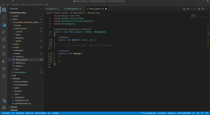Expand the Dummy folder
This screenshot has height=115, width=210.
18,25
